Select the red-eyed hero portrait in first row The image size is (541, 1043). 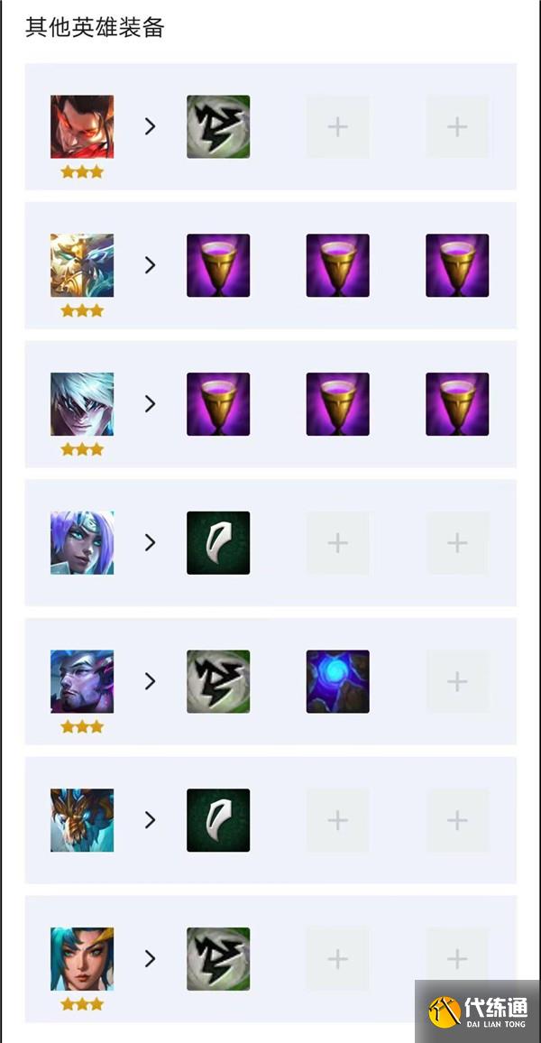(82, 126)
